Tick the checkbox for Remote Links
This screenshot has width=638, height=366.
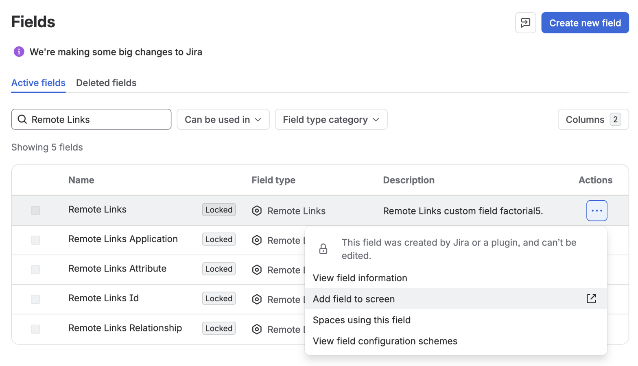click(35, 210)
